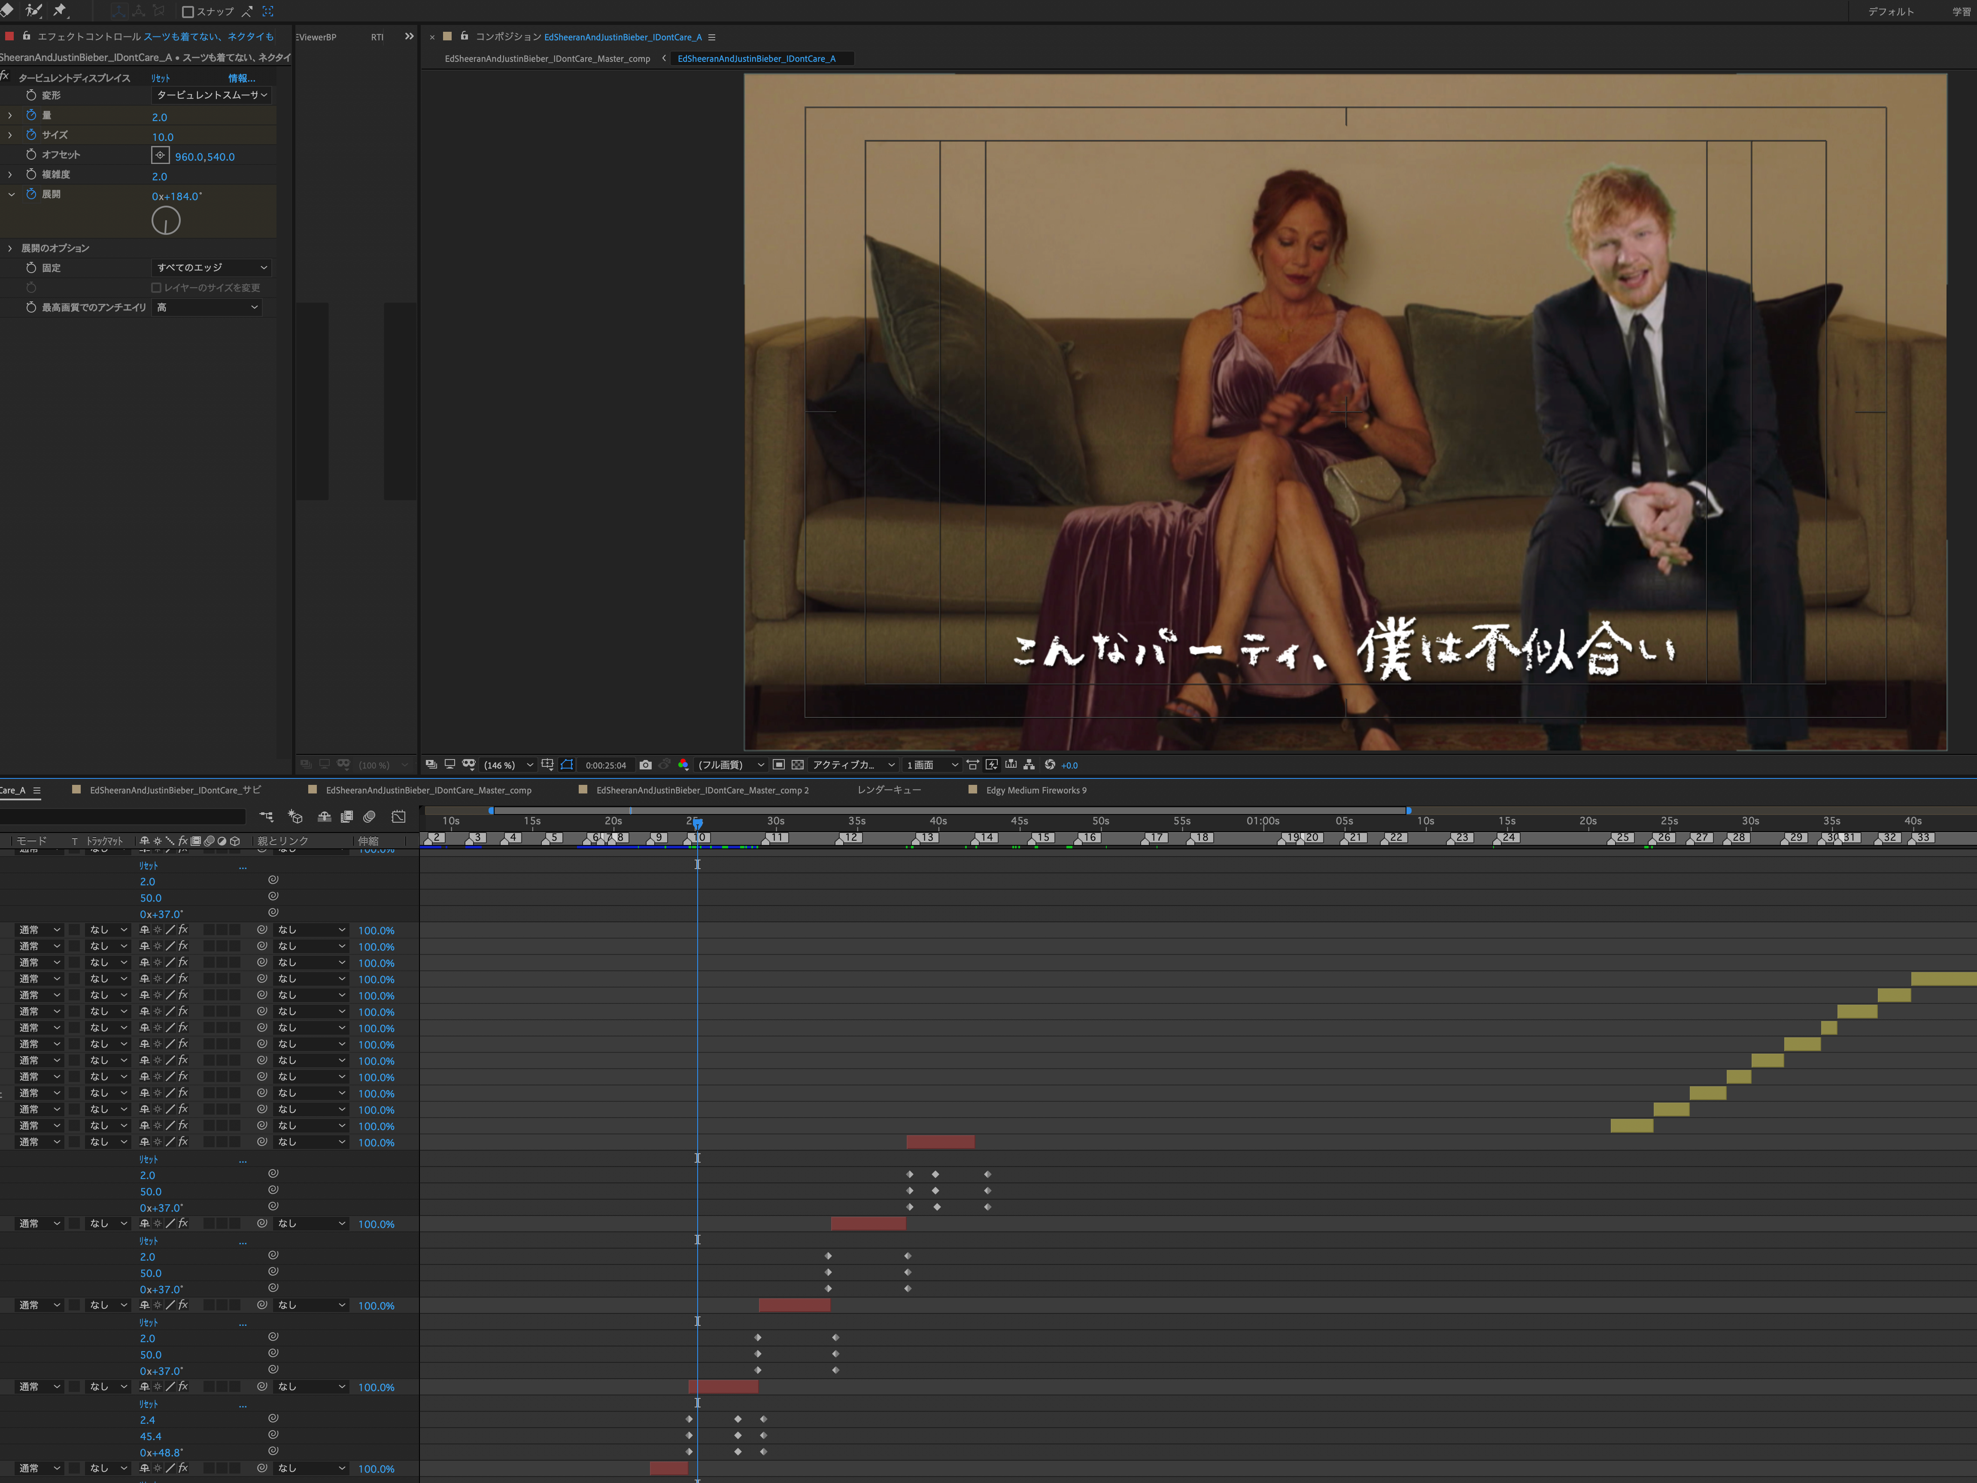
Task: Toggle the 展開 stopwatch keyframe icon
Action: 31,194
